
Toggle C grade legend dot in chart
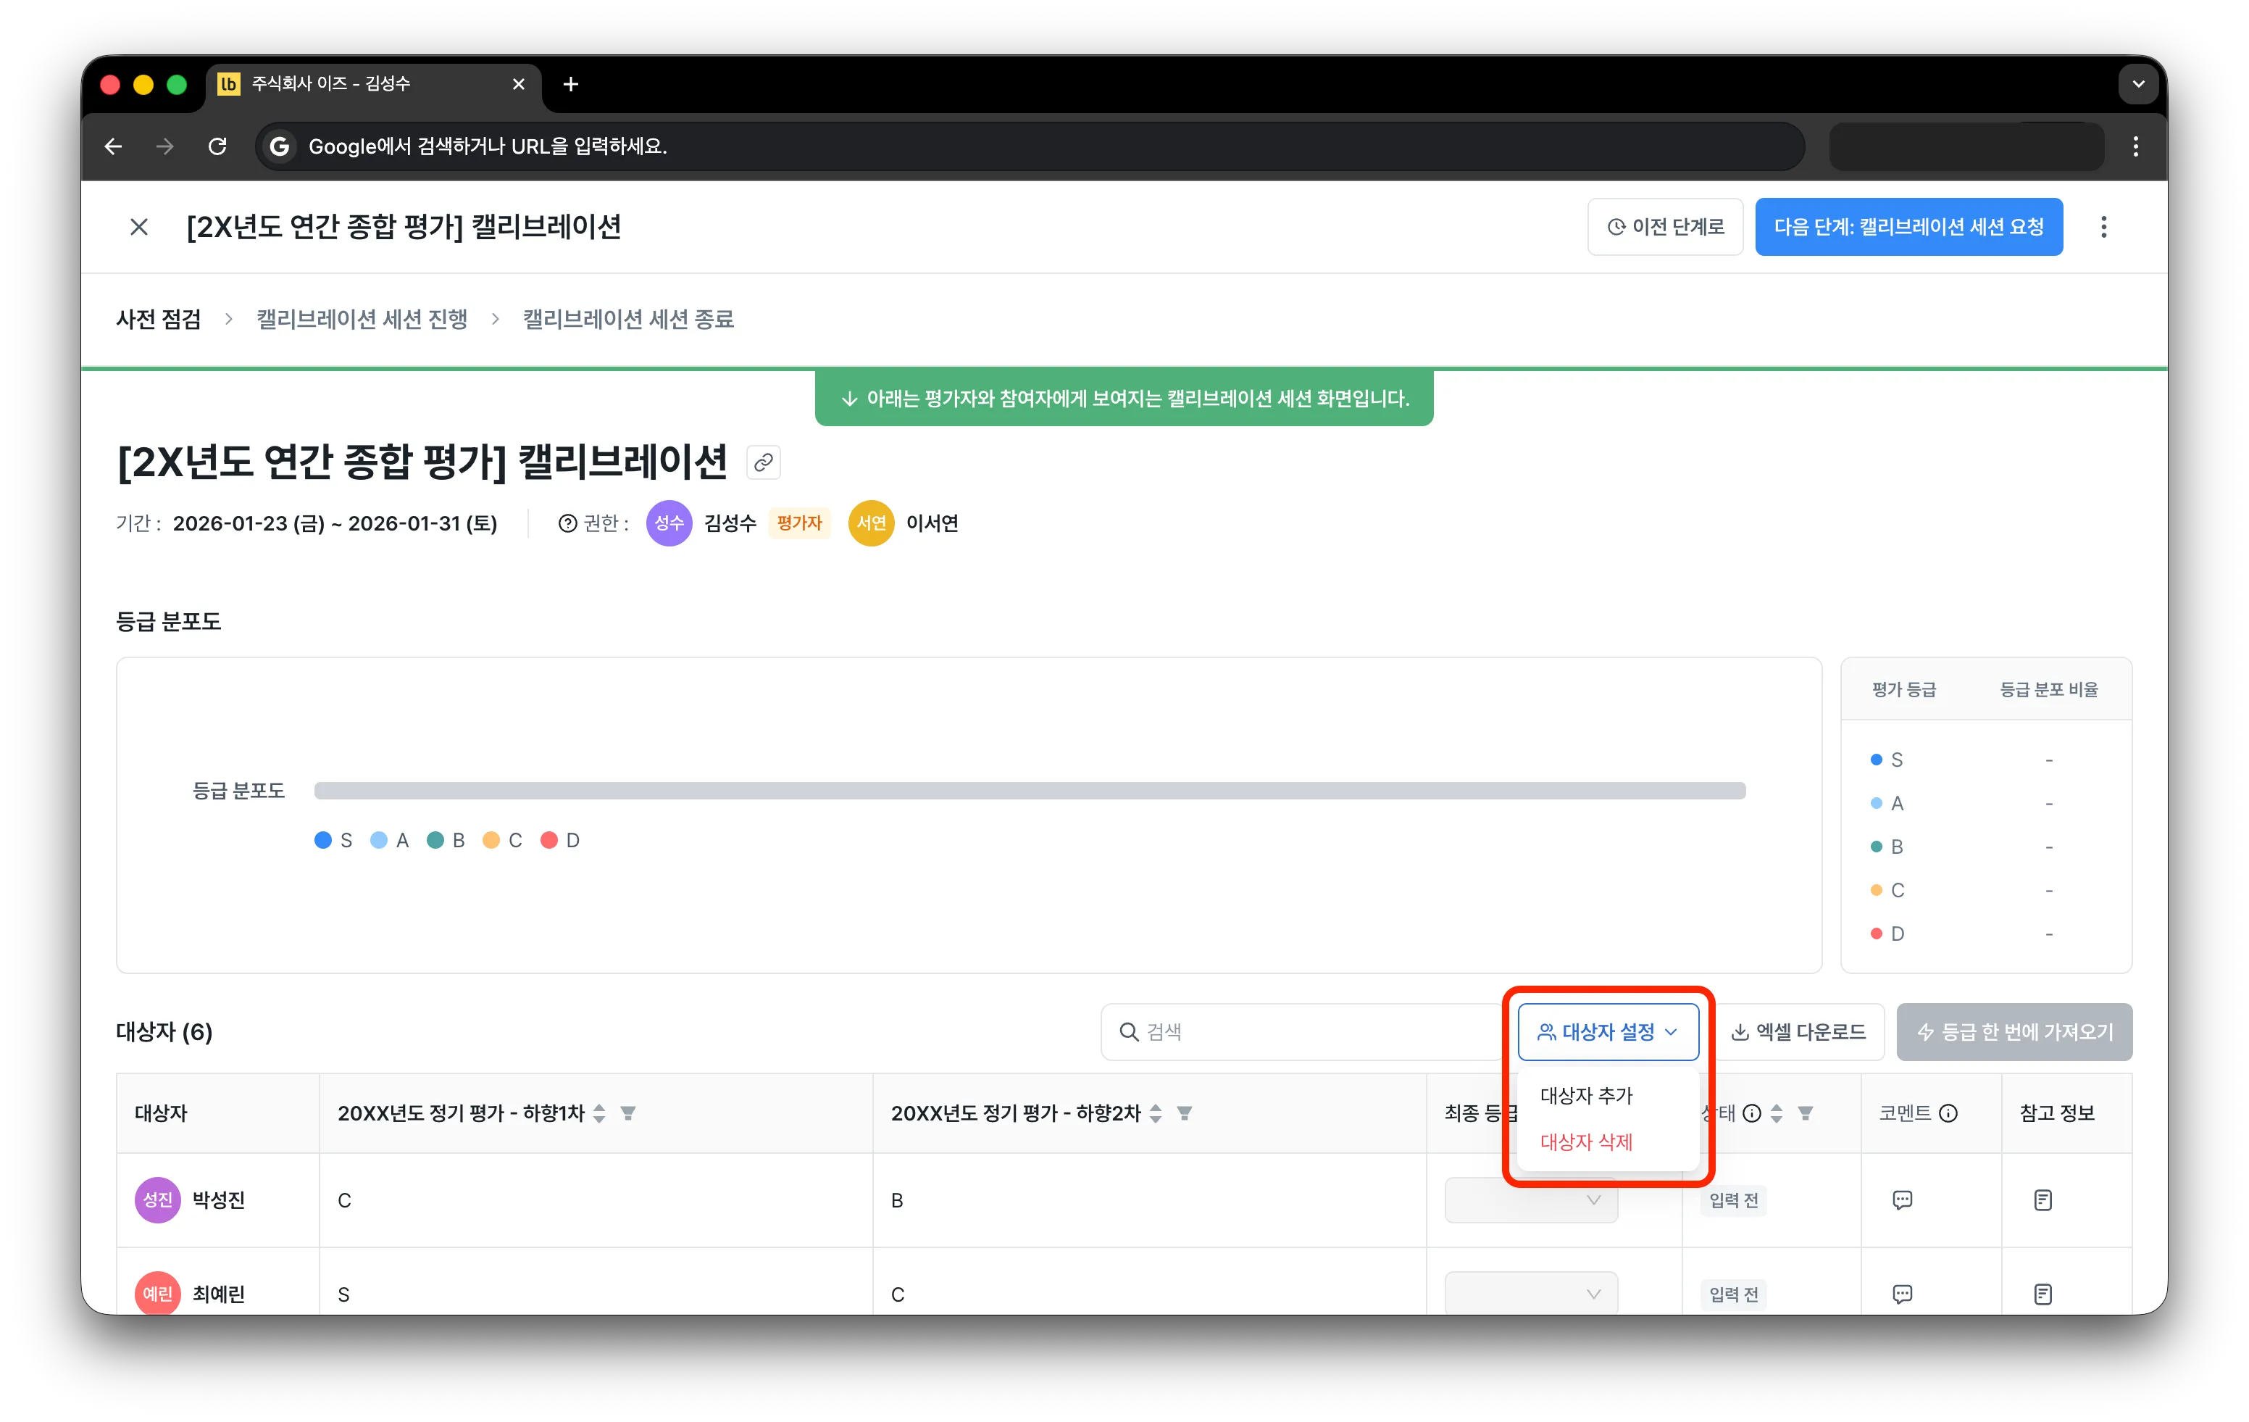tap(491, 840)
